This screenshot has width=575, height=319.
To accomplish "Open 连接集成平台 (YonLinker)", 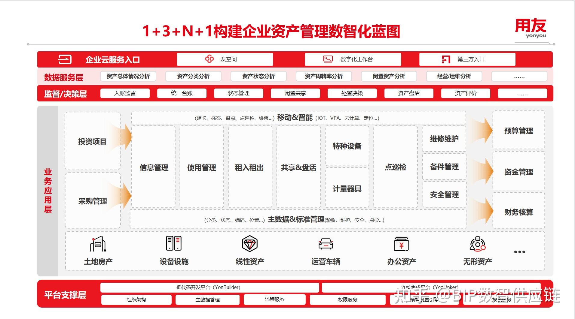I will tap(430, 287).
